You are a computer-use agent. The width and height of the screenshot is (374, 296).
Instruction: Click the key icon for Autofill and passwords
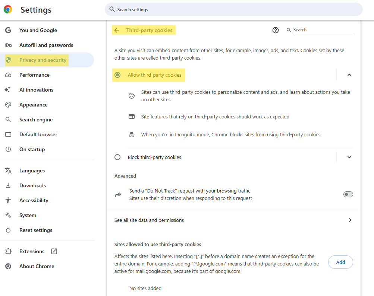[8, 45]
